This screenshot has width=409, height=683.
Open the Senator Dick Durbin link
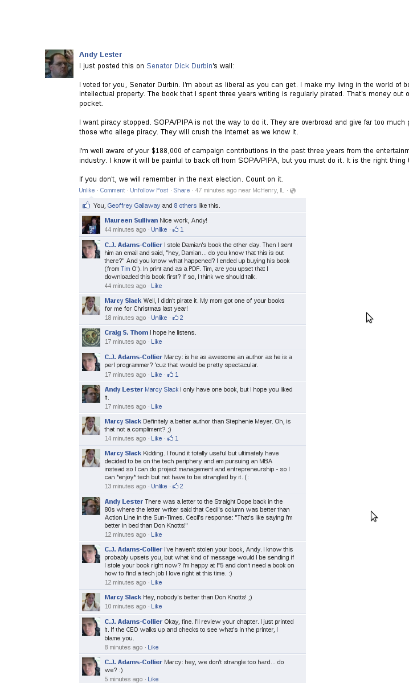pos(179,66)
